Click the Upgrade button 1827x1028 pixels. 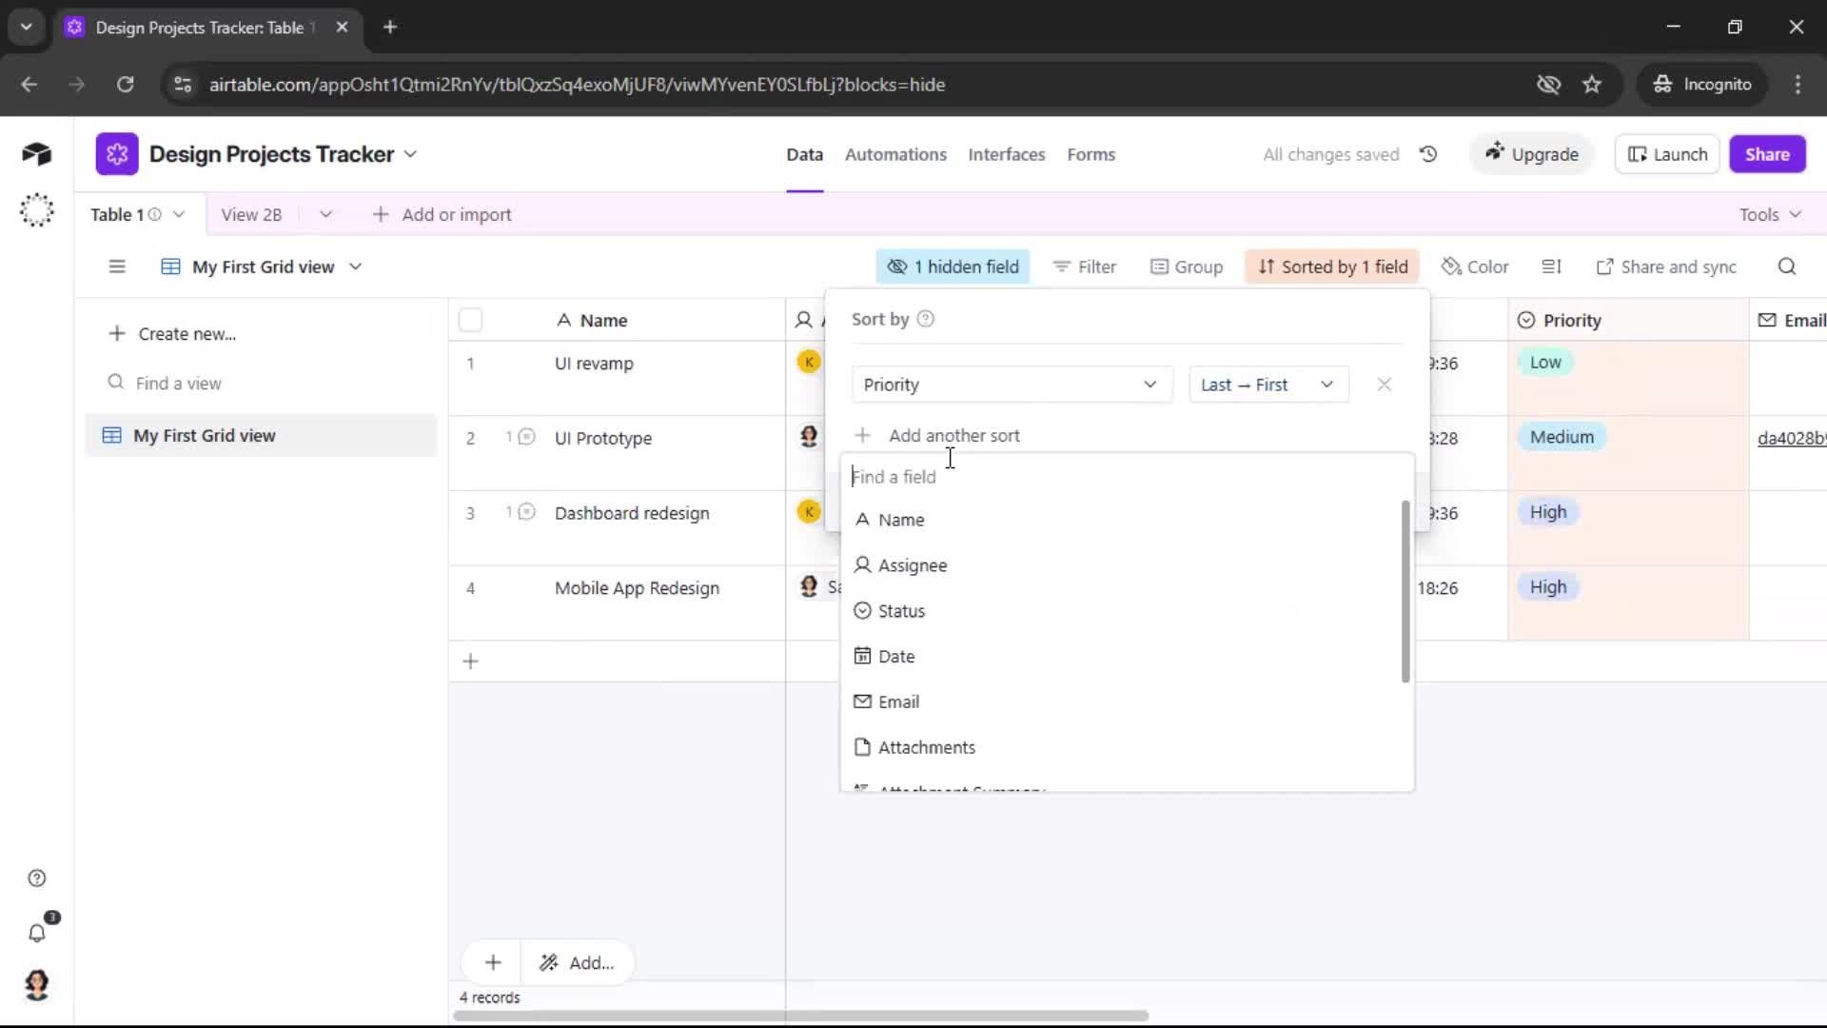pos(1532,154)
